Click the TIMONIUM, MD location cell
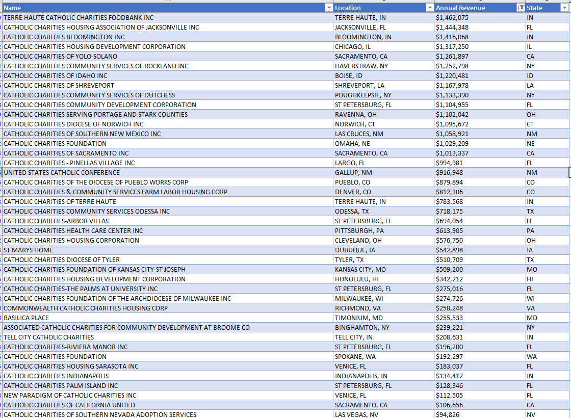 click(x=384, y=318)
